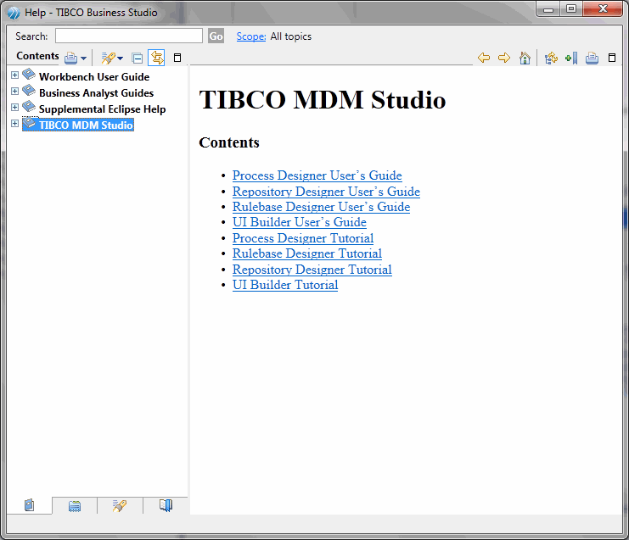Click the Supplemental Eclipse Help book icon
Screen dimensions: 629x540
[29, 107]
